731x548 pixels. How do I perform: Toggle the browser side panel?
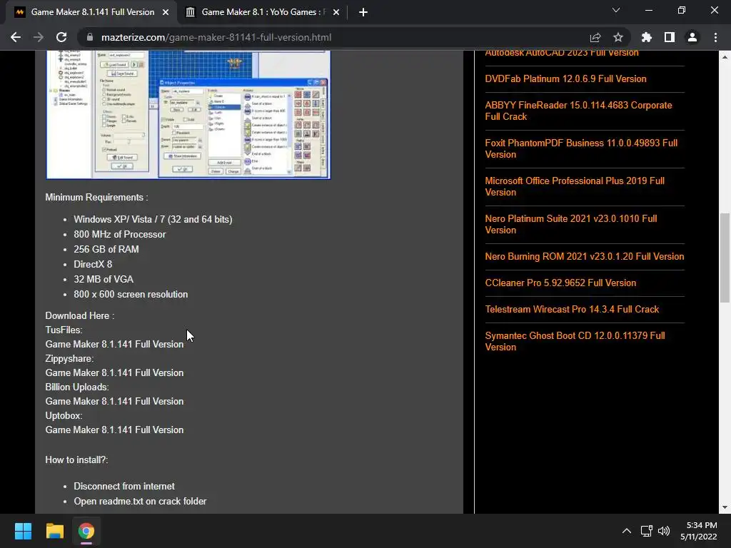point(670,37)
